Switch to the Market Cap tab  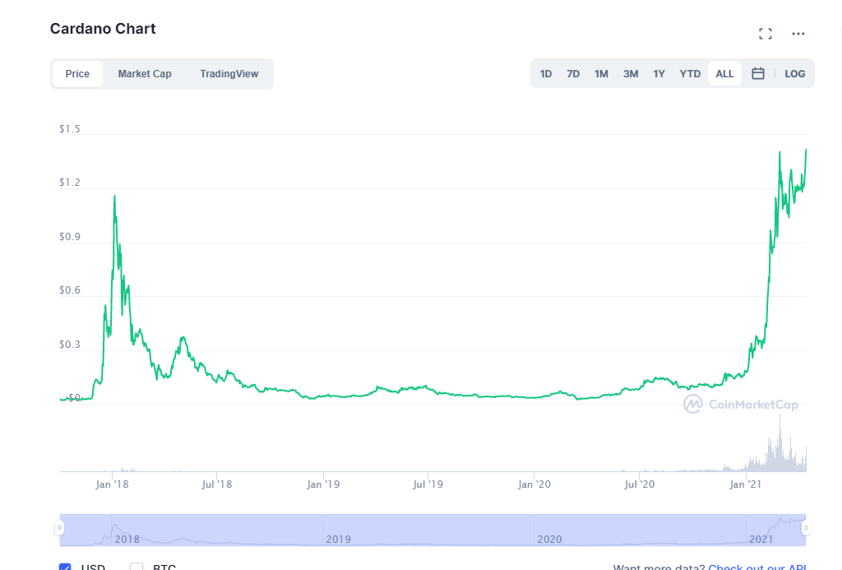tap(145, 73)
